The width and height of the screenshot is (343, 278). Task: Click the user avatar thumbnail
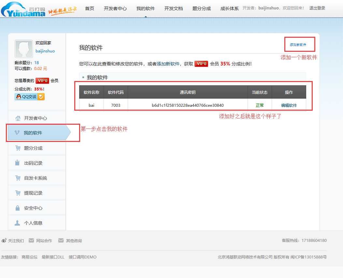tap(24, 49)
